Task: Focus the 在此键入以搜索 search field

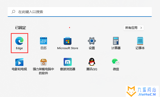Action: [x=80, y=12]
